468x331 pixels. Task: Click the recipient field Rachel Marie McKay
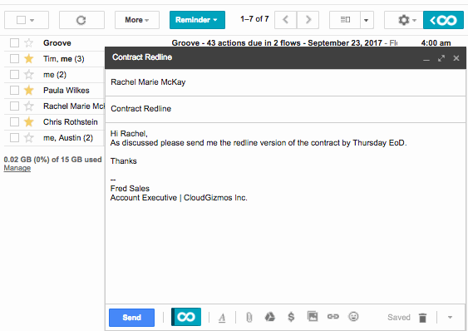click(285, 82)
